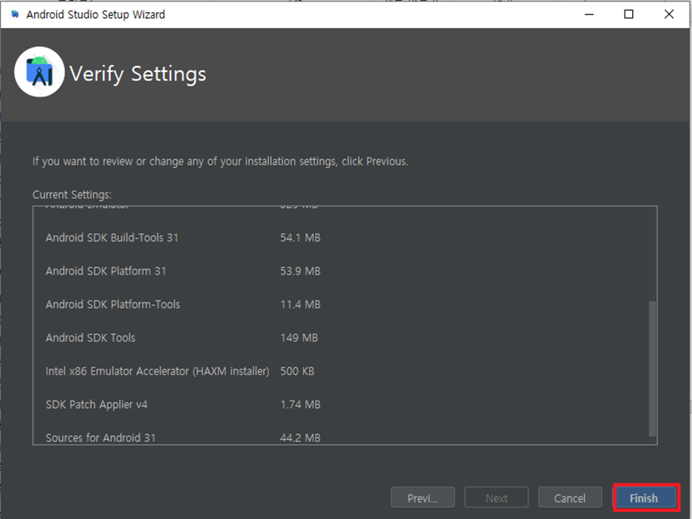
Task: Click the 500 KB size value
Action: click(x=297, y=371)
